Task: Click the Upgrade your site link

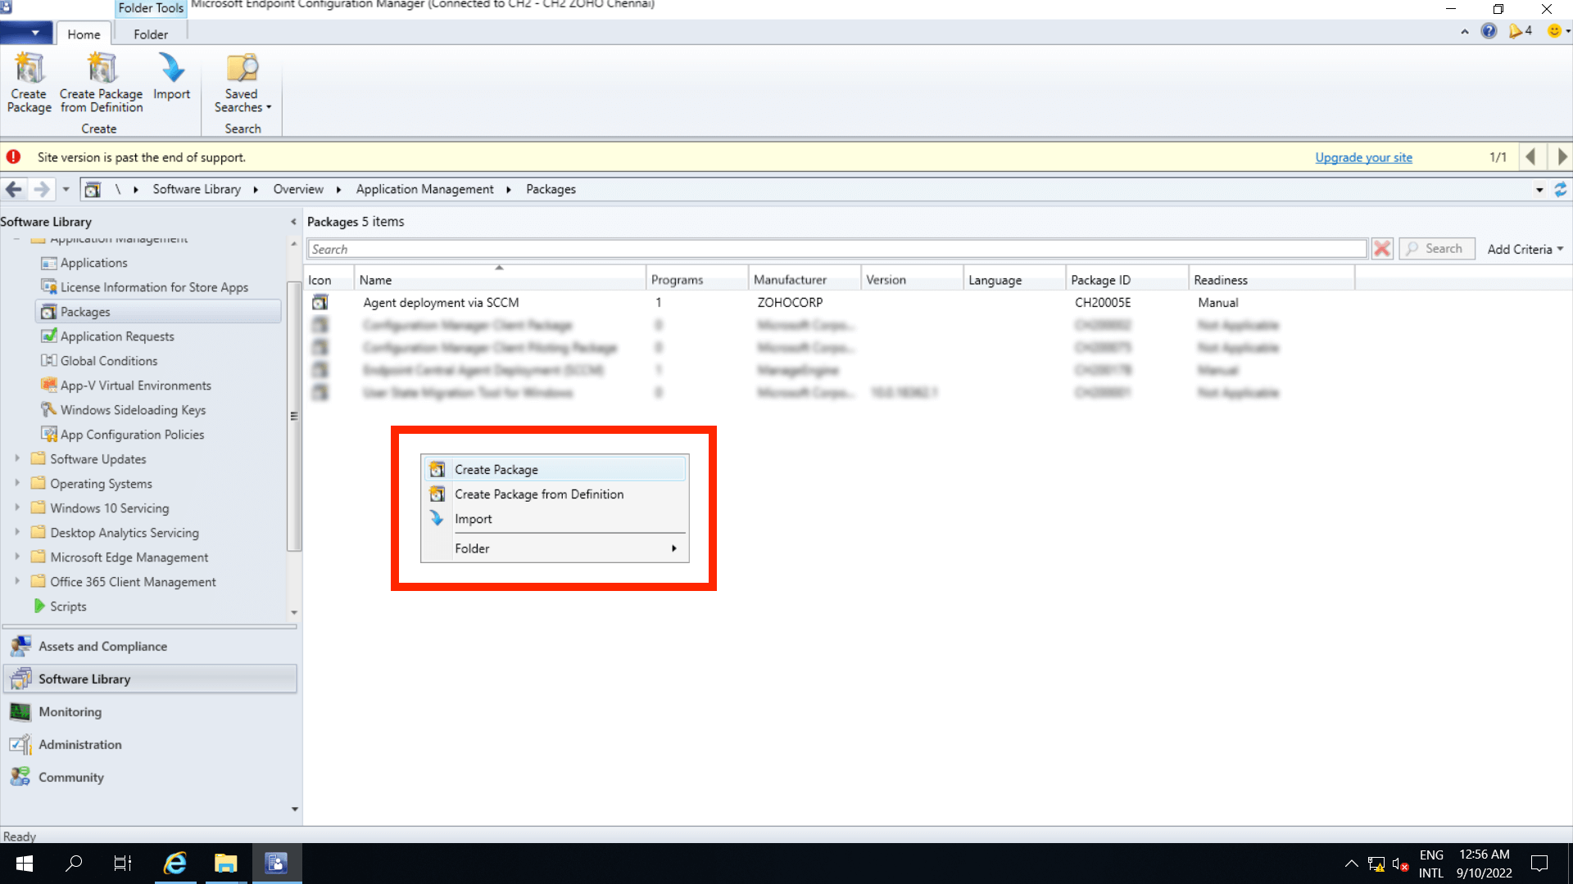Action: tap(1363, 157)
